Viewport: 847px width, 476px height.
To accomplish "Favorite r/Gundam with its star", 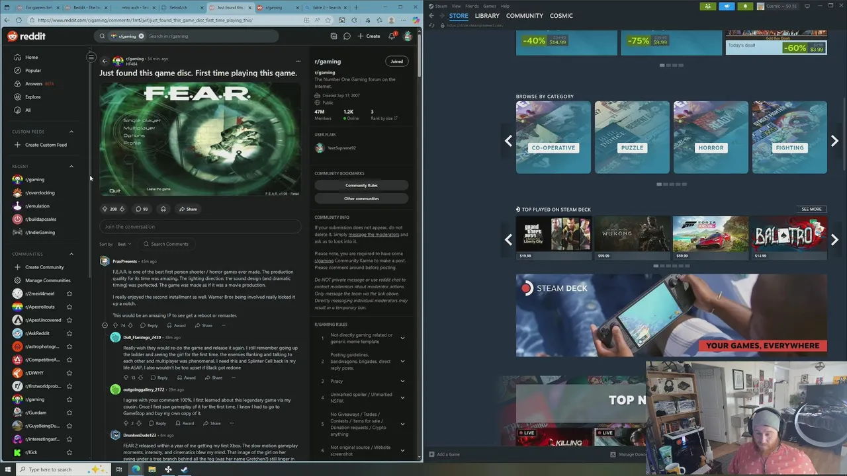I will (x=69, y=413).
